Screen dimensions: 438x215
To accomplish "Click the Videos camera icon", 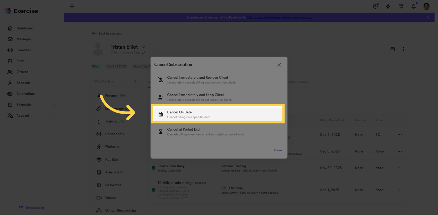I will 99,197.
